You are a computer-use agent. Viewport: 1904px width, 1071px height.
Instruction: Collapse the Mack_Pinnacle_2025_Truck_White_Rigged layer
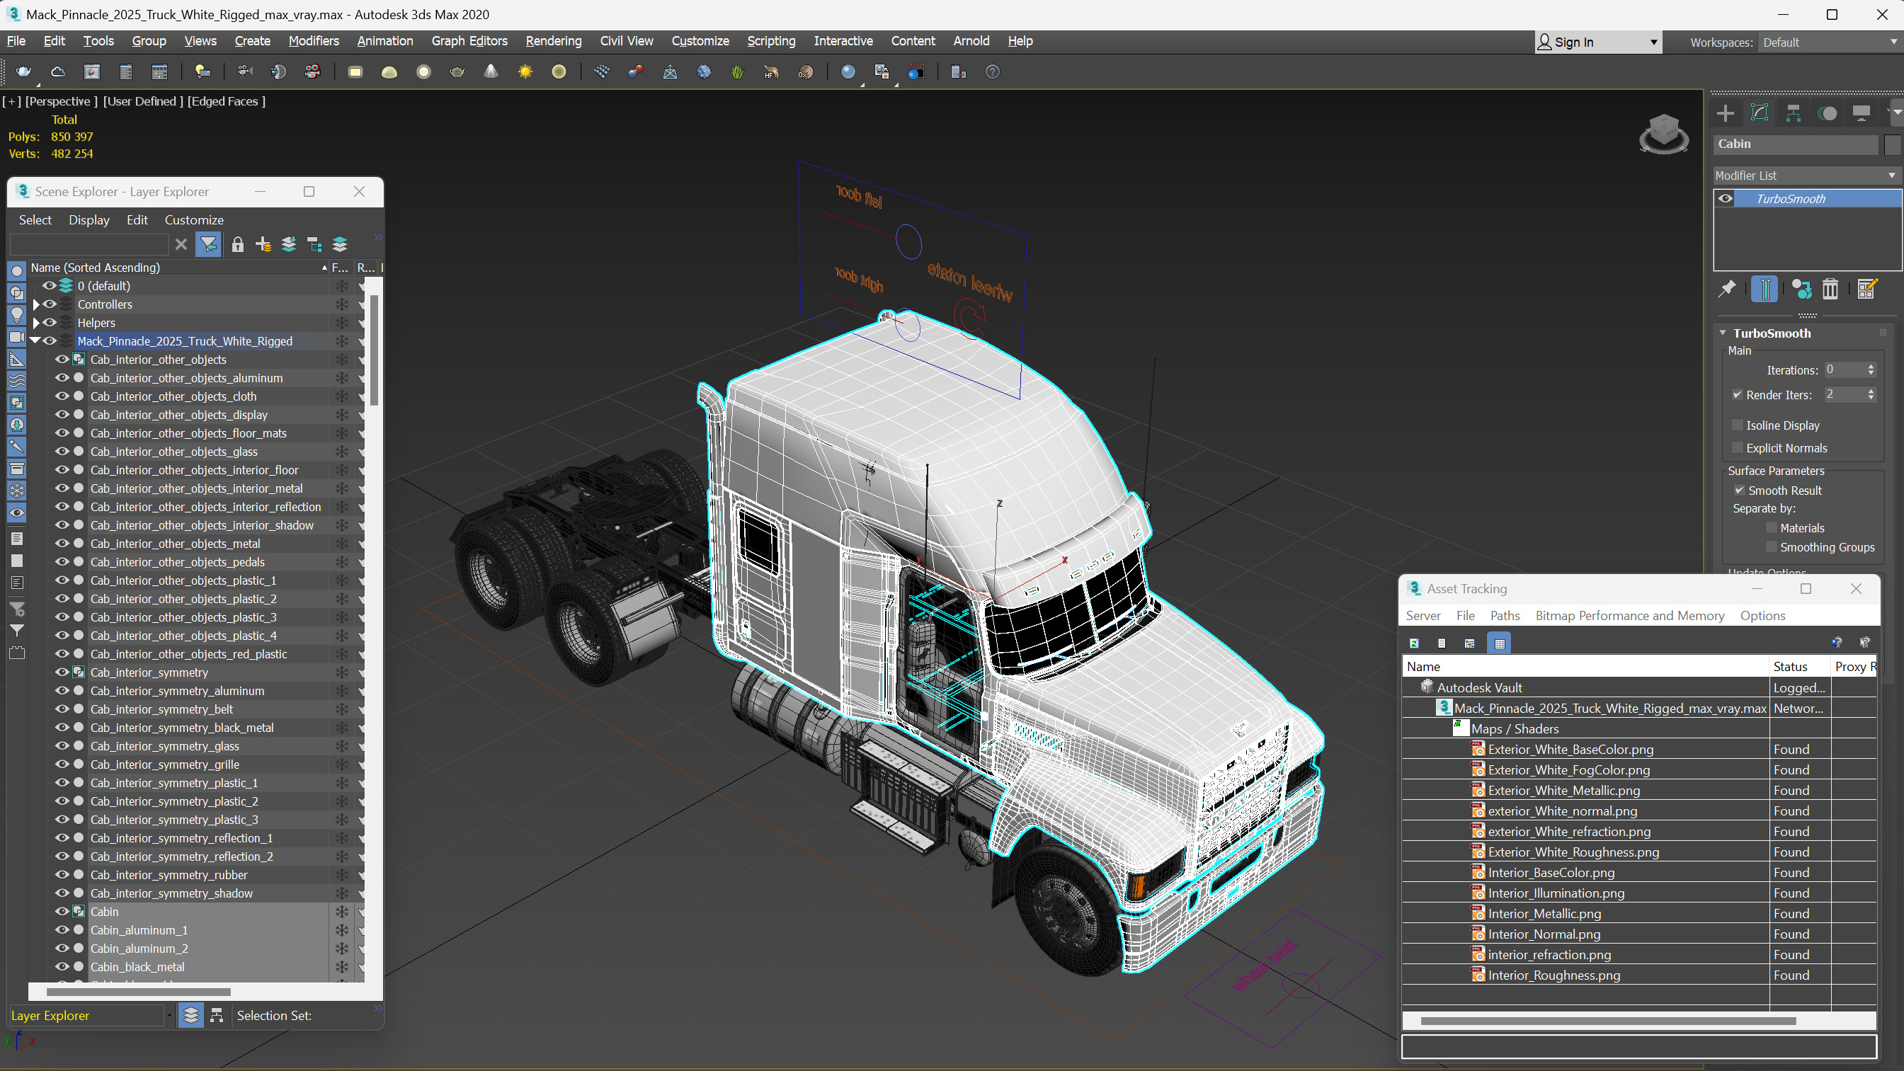(x=35, y=340)
